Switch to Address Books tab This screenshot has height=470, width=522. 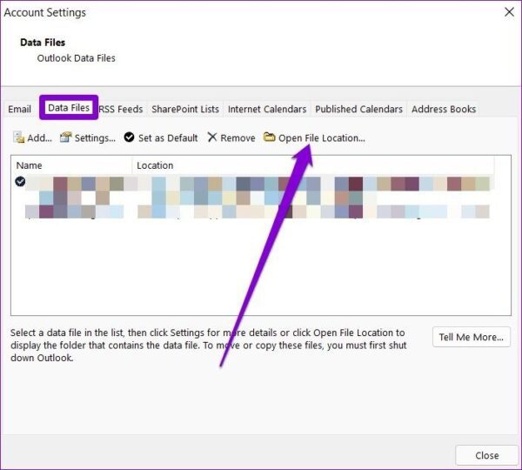444,110
